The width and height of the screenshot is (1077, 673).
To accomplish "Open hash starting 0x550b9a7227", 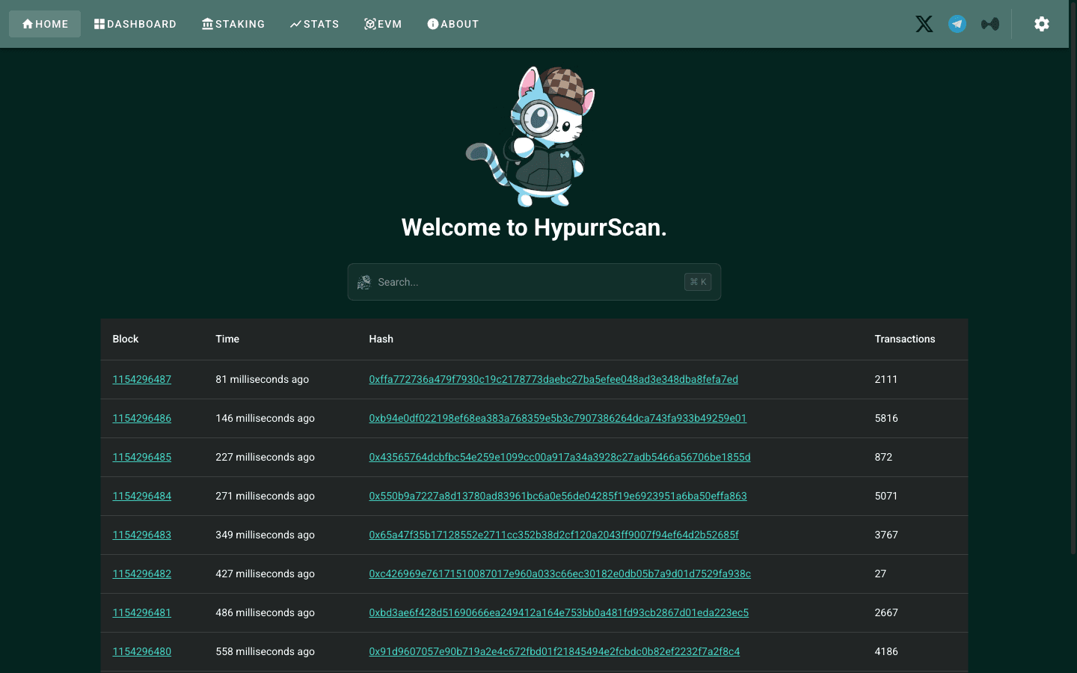I will pos(558,496).
